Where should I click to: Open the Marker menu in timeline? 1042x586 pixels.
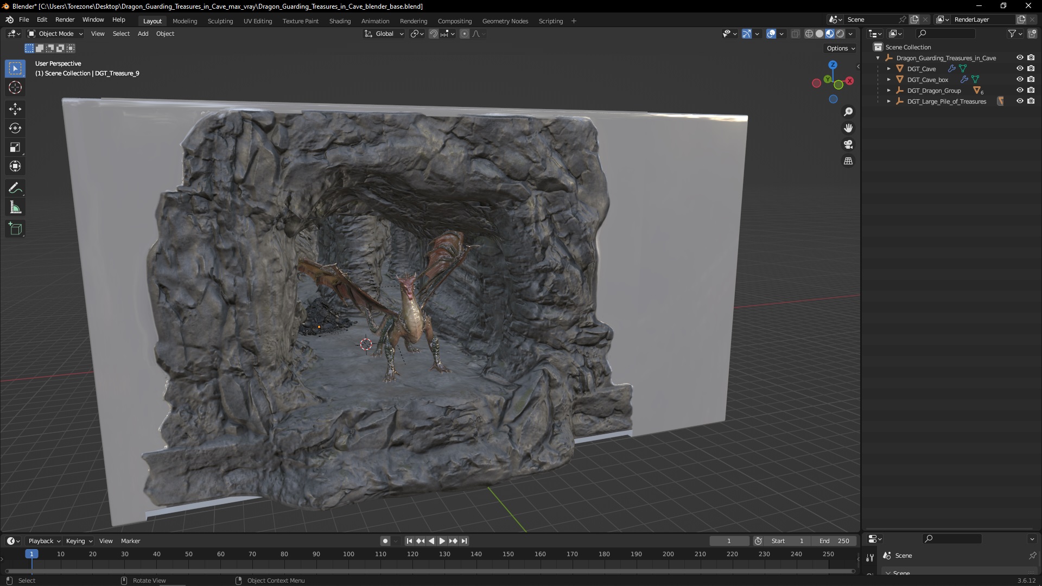[130, 541]
